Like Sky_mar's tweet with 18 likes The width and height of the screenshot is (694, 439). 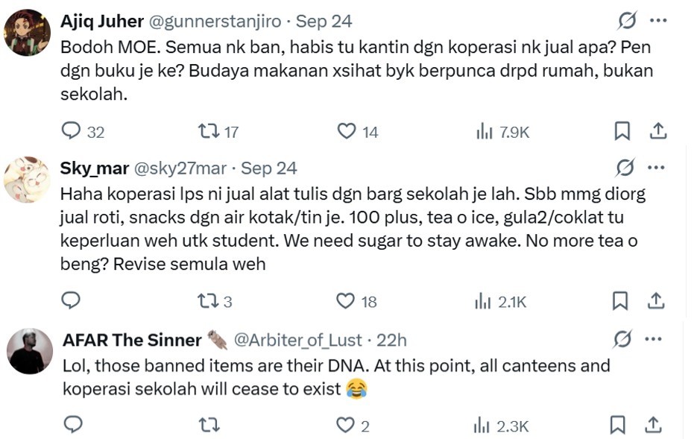[345, 300]
